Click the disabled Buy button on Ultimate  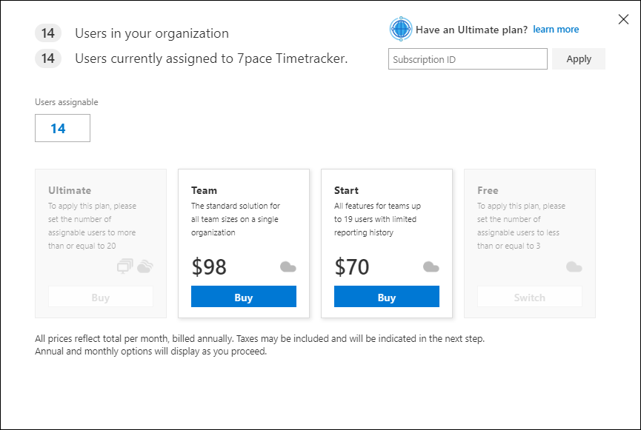[101, 297]
